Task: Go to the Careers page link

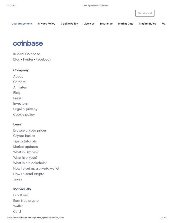Action: tap(19, 82)
